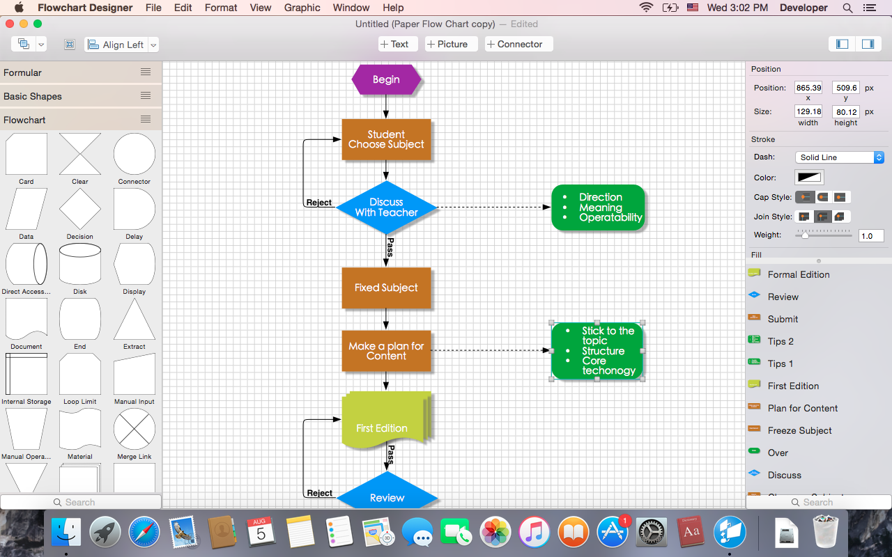Show or hide the left sidebar panel

click(843, 44)
